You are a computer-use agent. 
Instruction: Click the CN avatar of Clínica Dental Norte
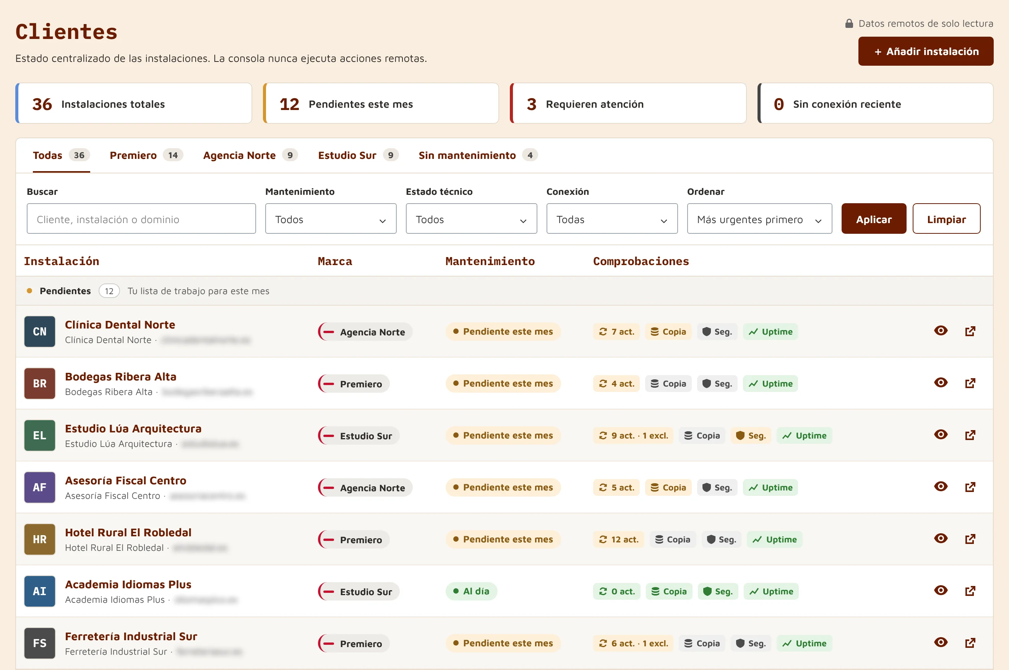pos(40,332)
